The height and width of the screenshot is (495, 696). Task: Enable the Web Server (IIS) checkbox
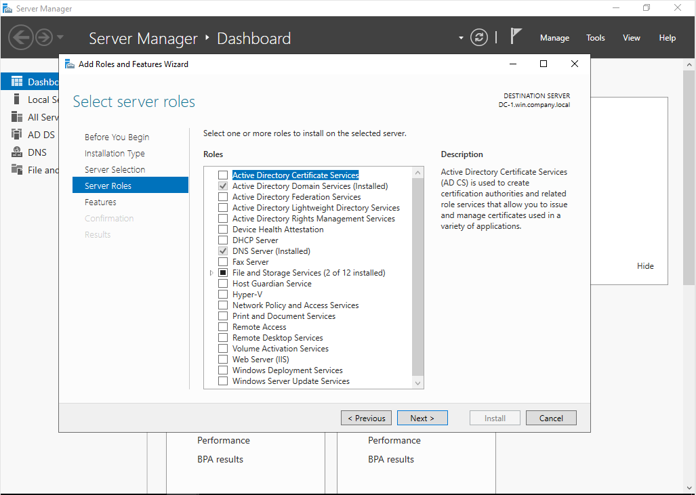point(223,360)
